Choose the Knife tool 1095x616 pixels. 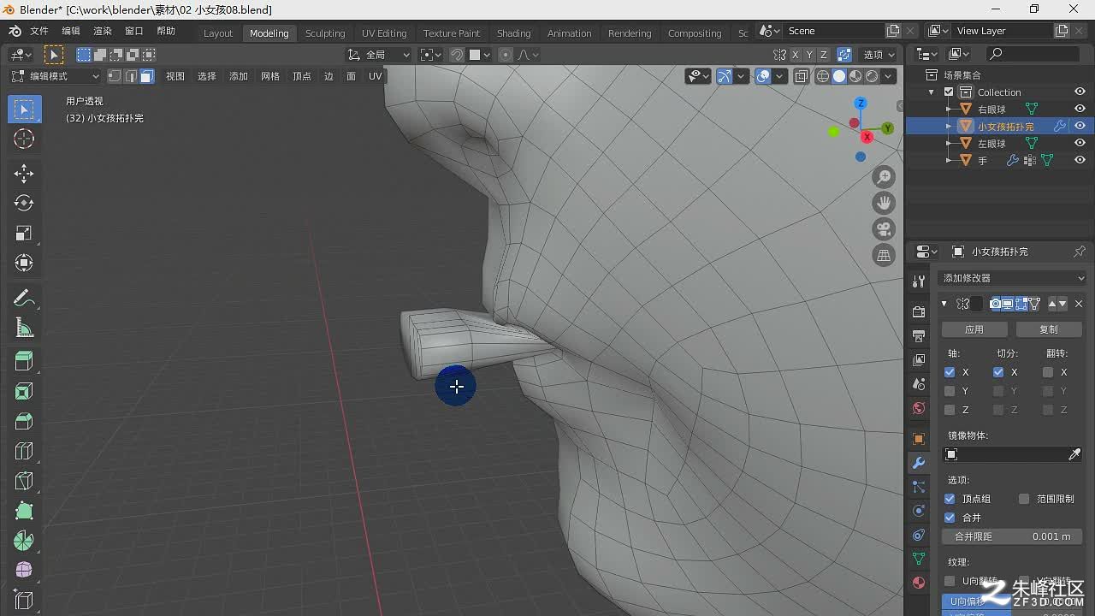[24, 481]
